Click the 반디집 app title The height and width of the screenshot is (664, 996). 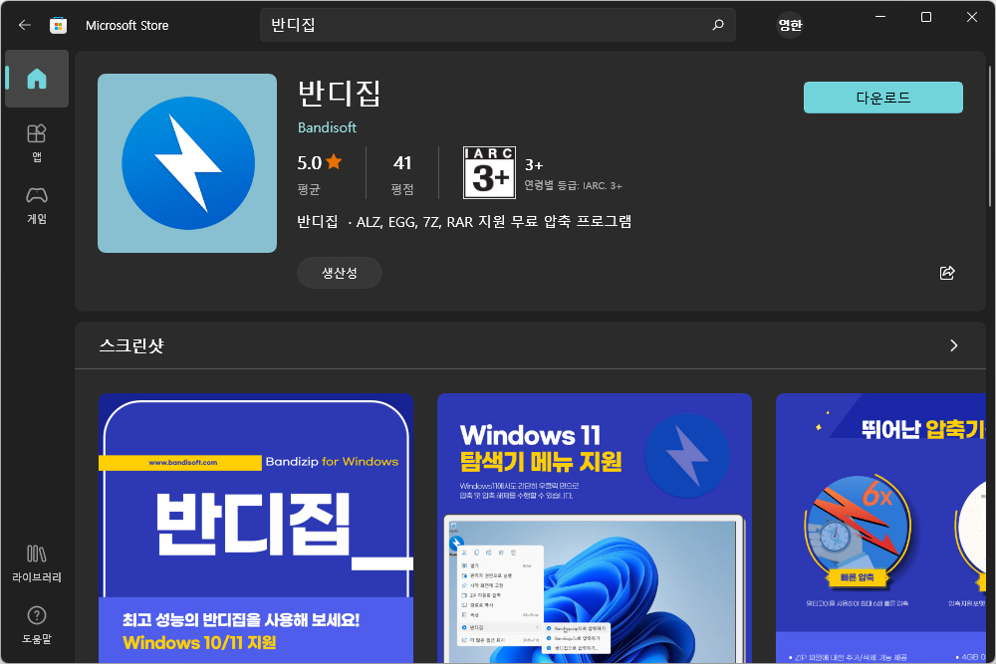340,94
